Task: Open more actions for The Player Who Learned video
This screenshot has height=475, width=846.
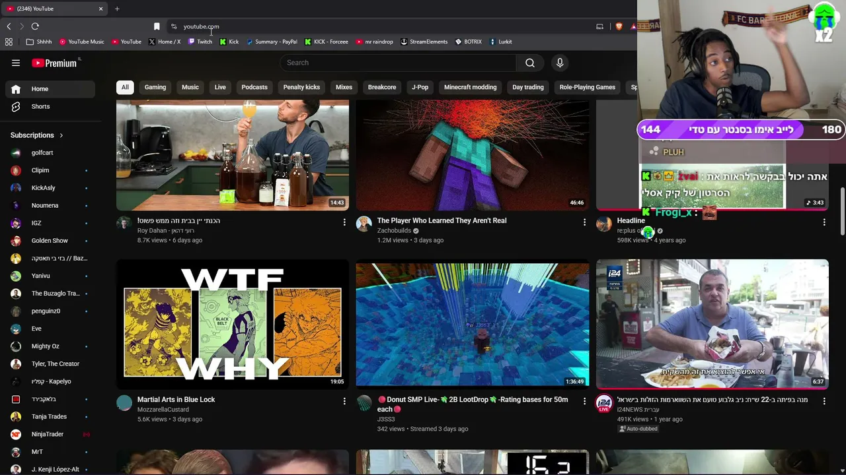Action: 584,222
